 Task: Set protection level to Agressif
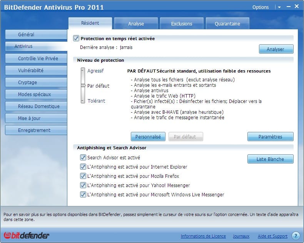click(95, 71)
